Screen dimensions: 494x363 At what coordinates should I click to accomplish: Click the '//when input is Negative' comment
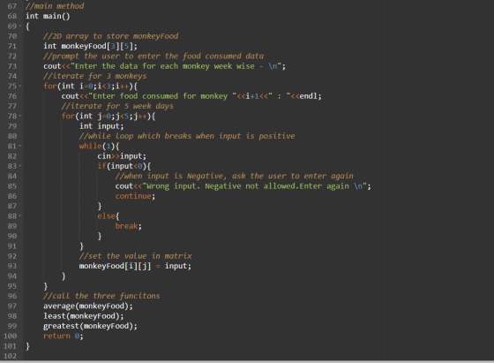tap(234, 176)
